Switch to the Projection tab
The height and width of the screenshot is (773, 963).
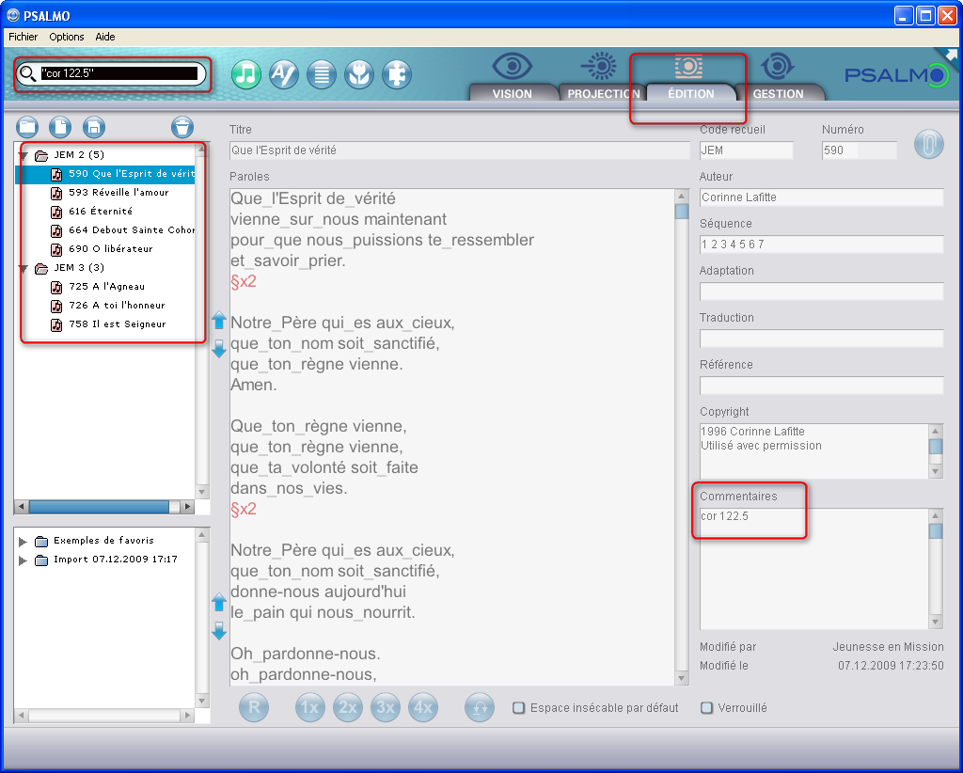pyautogui.click(x=603, y=93)
